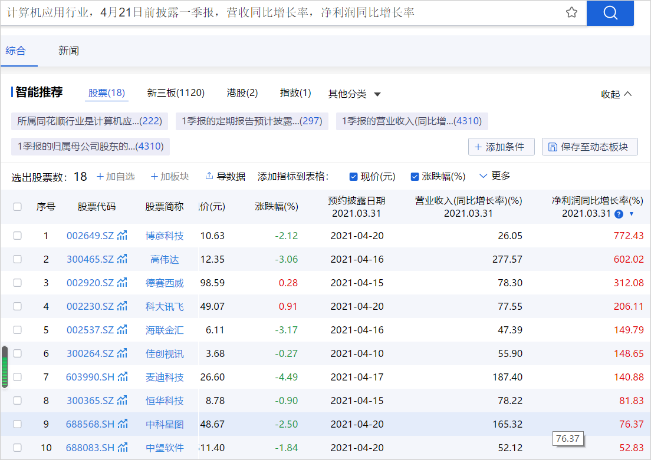Check the box for 恒华科技 row
Image resolution: width=651 pixels, height=460 pixels.
(18, 401)
